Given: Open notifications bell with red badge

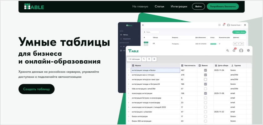Looking at the screenshot, I should pyautogui.click(x=234, y=50).
